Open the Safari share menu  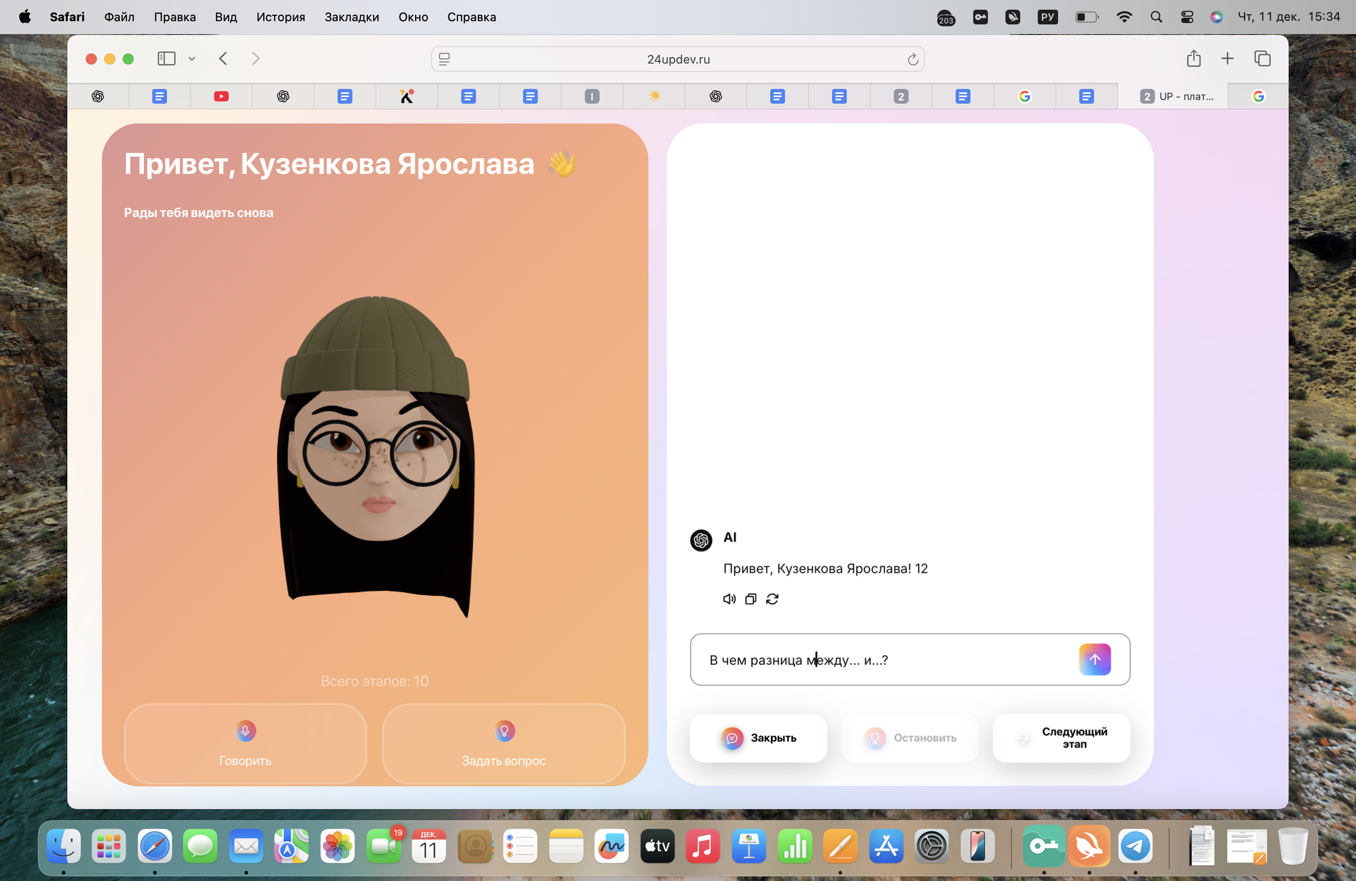click(1194, 59)
